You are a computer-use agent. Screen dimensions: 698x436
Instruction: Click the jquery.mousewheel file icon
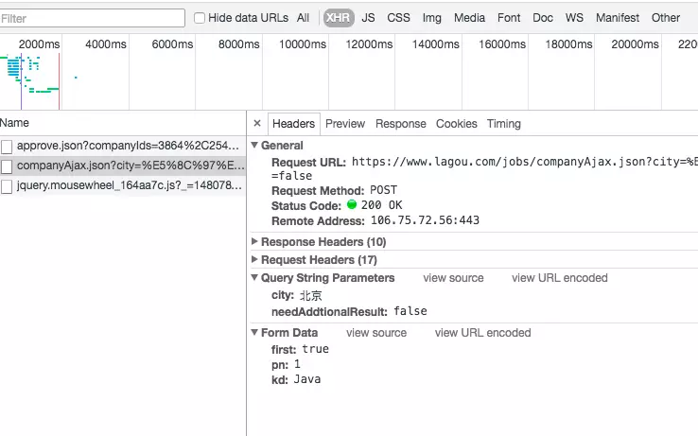8,186
